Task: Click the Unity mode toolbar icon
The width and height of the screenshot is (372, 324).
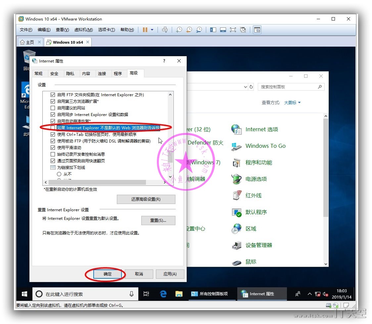Action: coord(243,30)
